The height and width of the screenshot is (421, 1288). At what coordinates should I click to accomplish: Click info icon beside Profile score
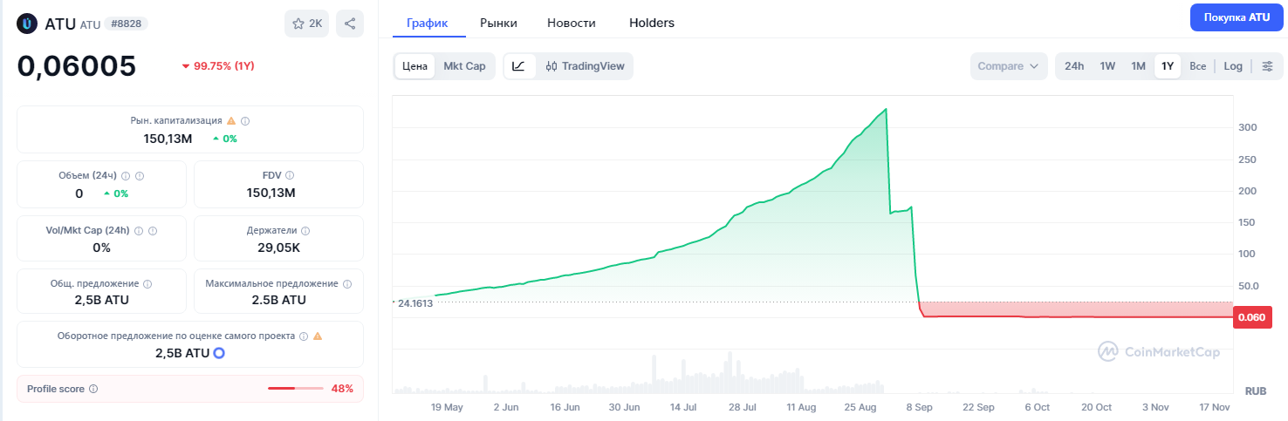pyautogui.click(x=93, y=389)
